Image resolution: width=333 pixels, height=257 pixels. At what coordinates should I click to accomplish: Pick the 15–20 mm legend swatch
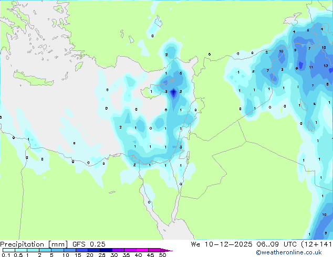pos(82,250)
